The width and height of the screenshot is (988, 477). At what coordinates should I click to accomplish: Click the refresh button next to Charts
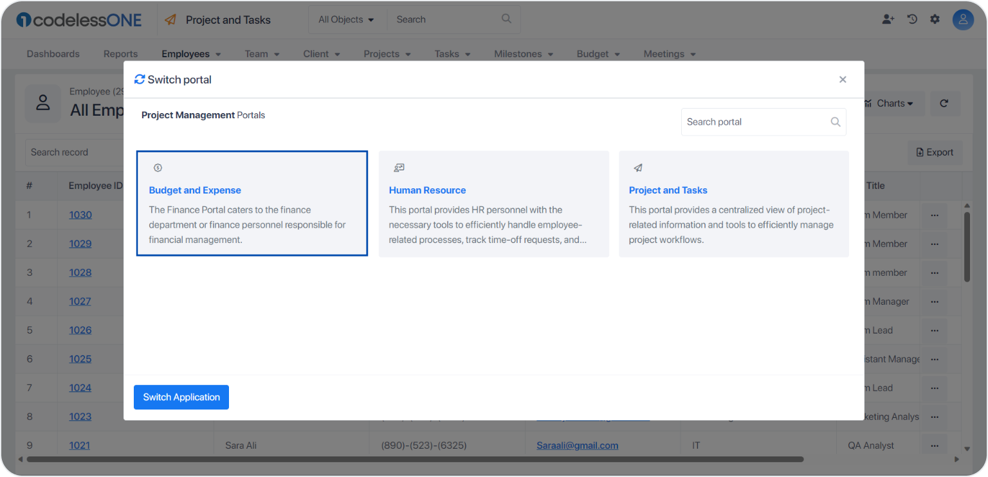point(944,104)
